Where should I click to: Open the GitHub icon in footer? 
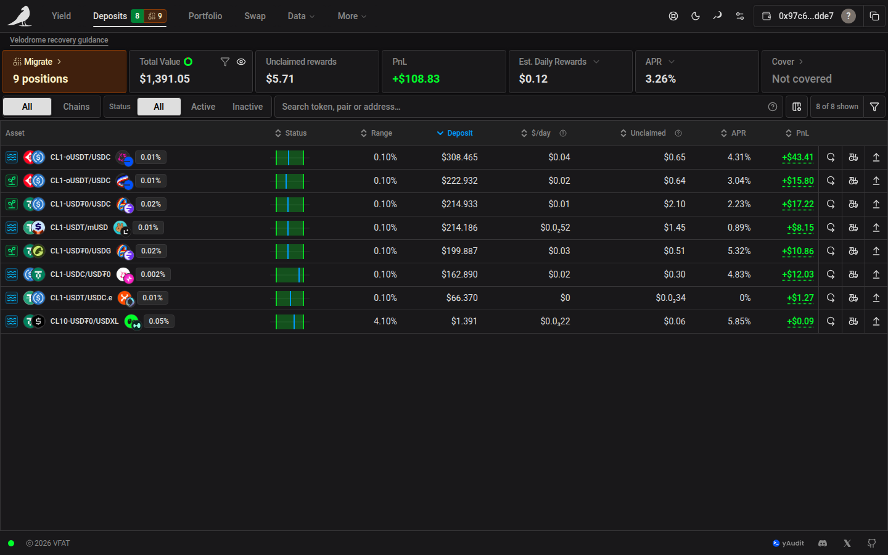(x=872, y=543)
